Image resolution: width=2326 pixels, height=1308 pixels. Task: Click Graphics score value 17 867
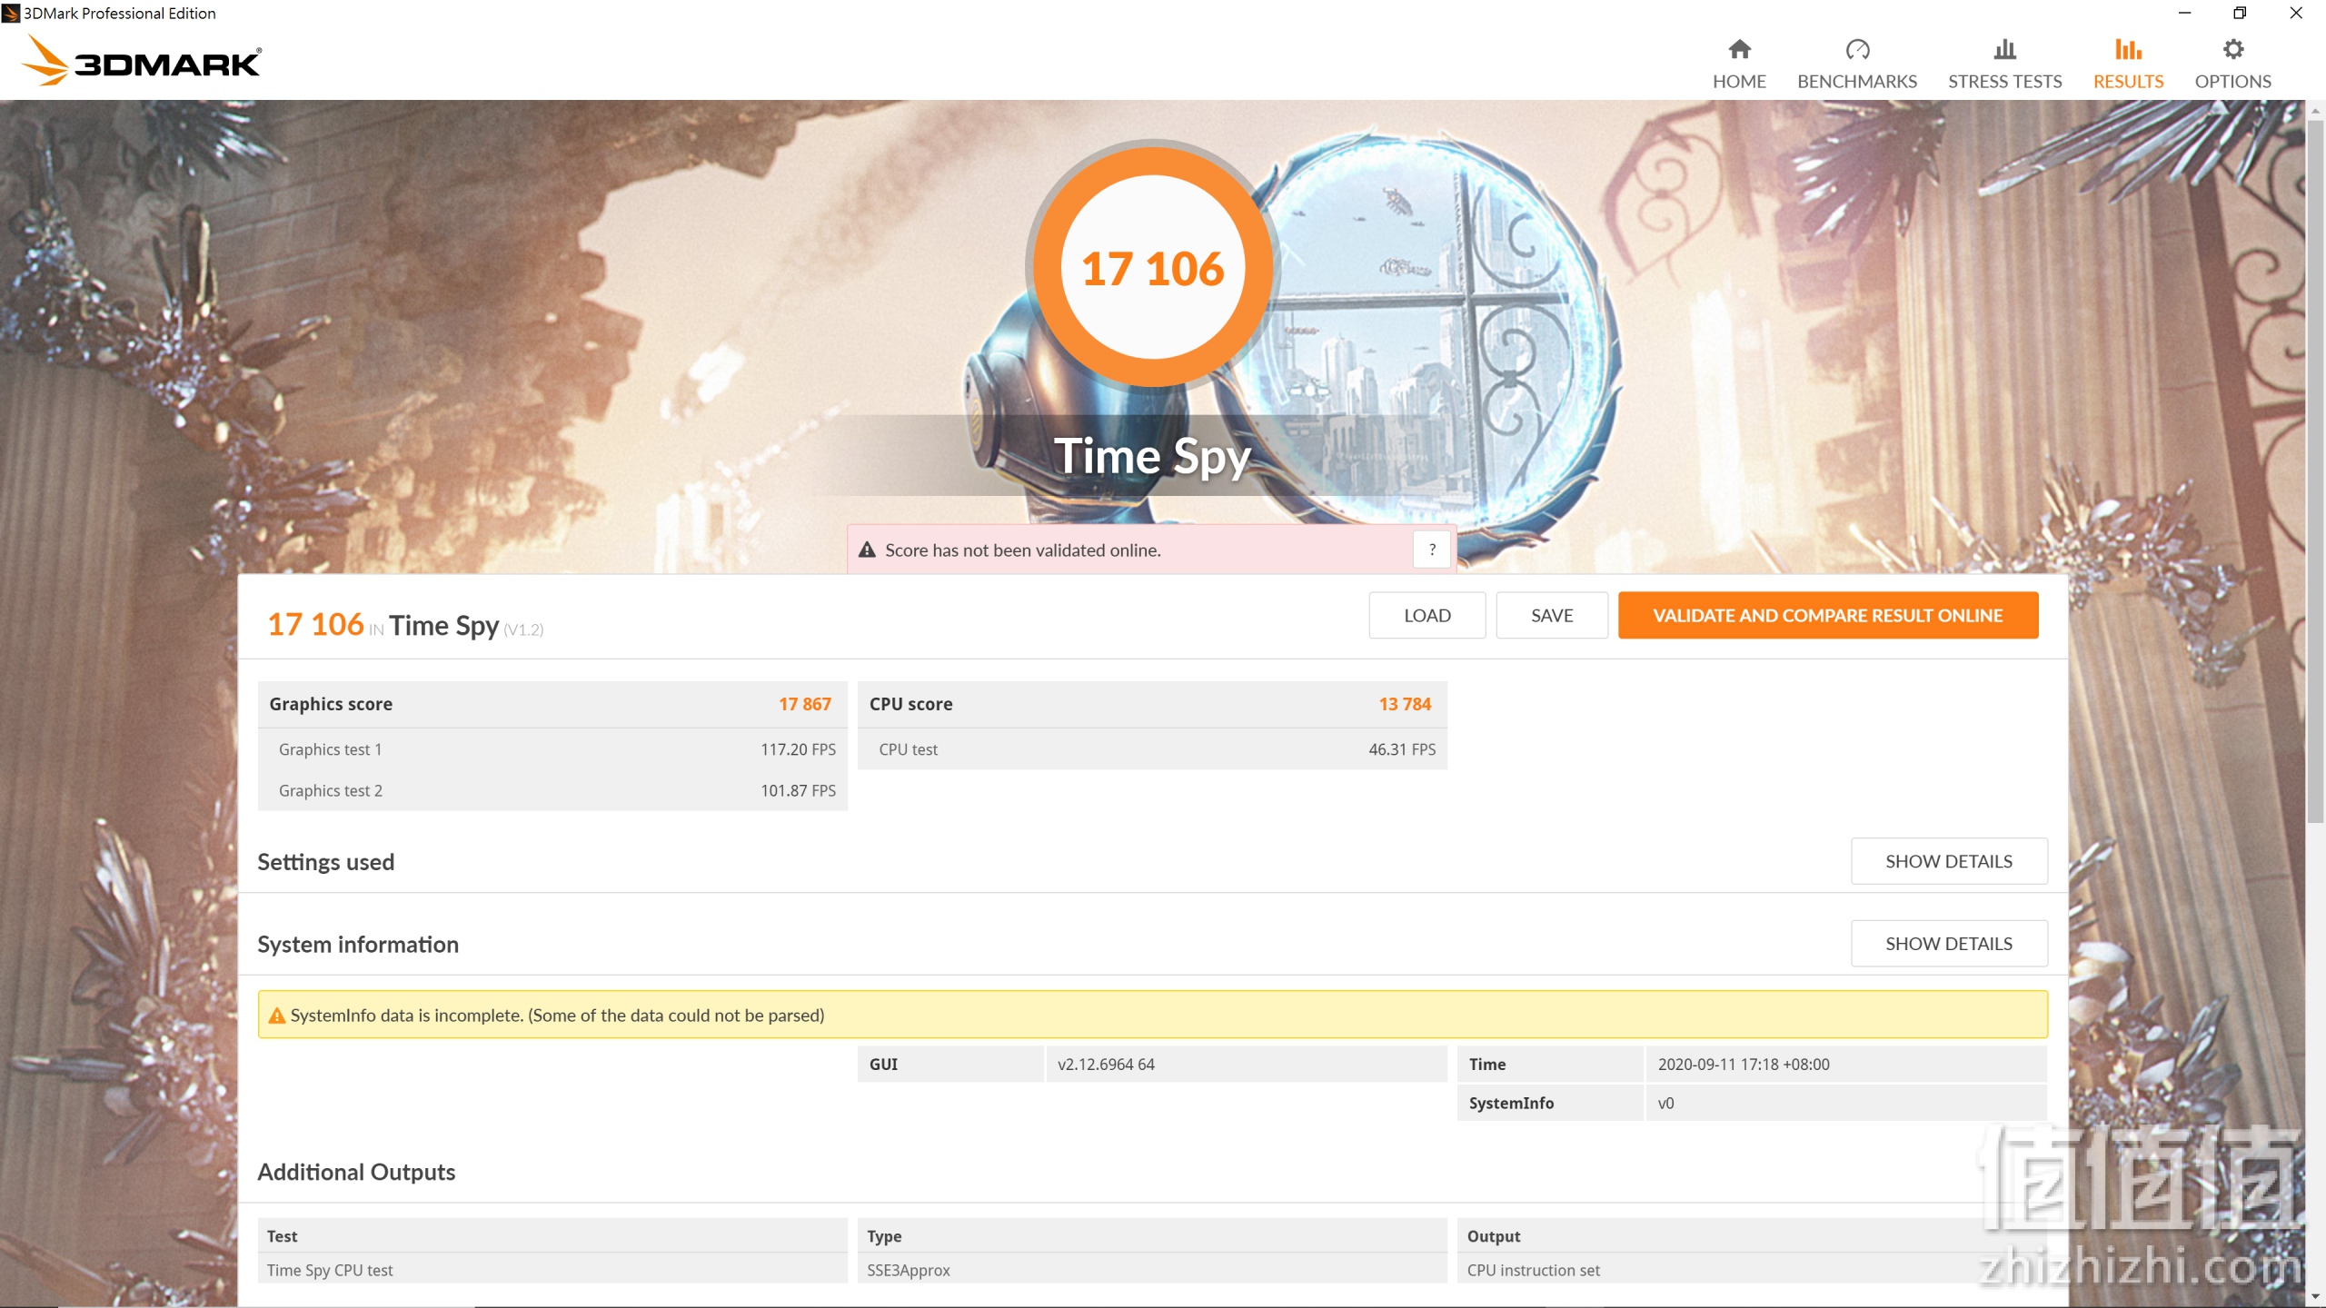coord(805,704)
